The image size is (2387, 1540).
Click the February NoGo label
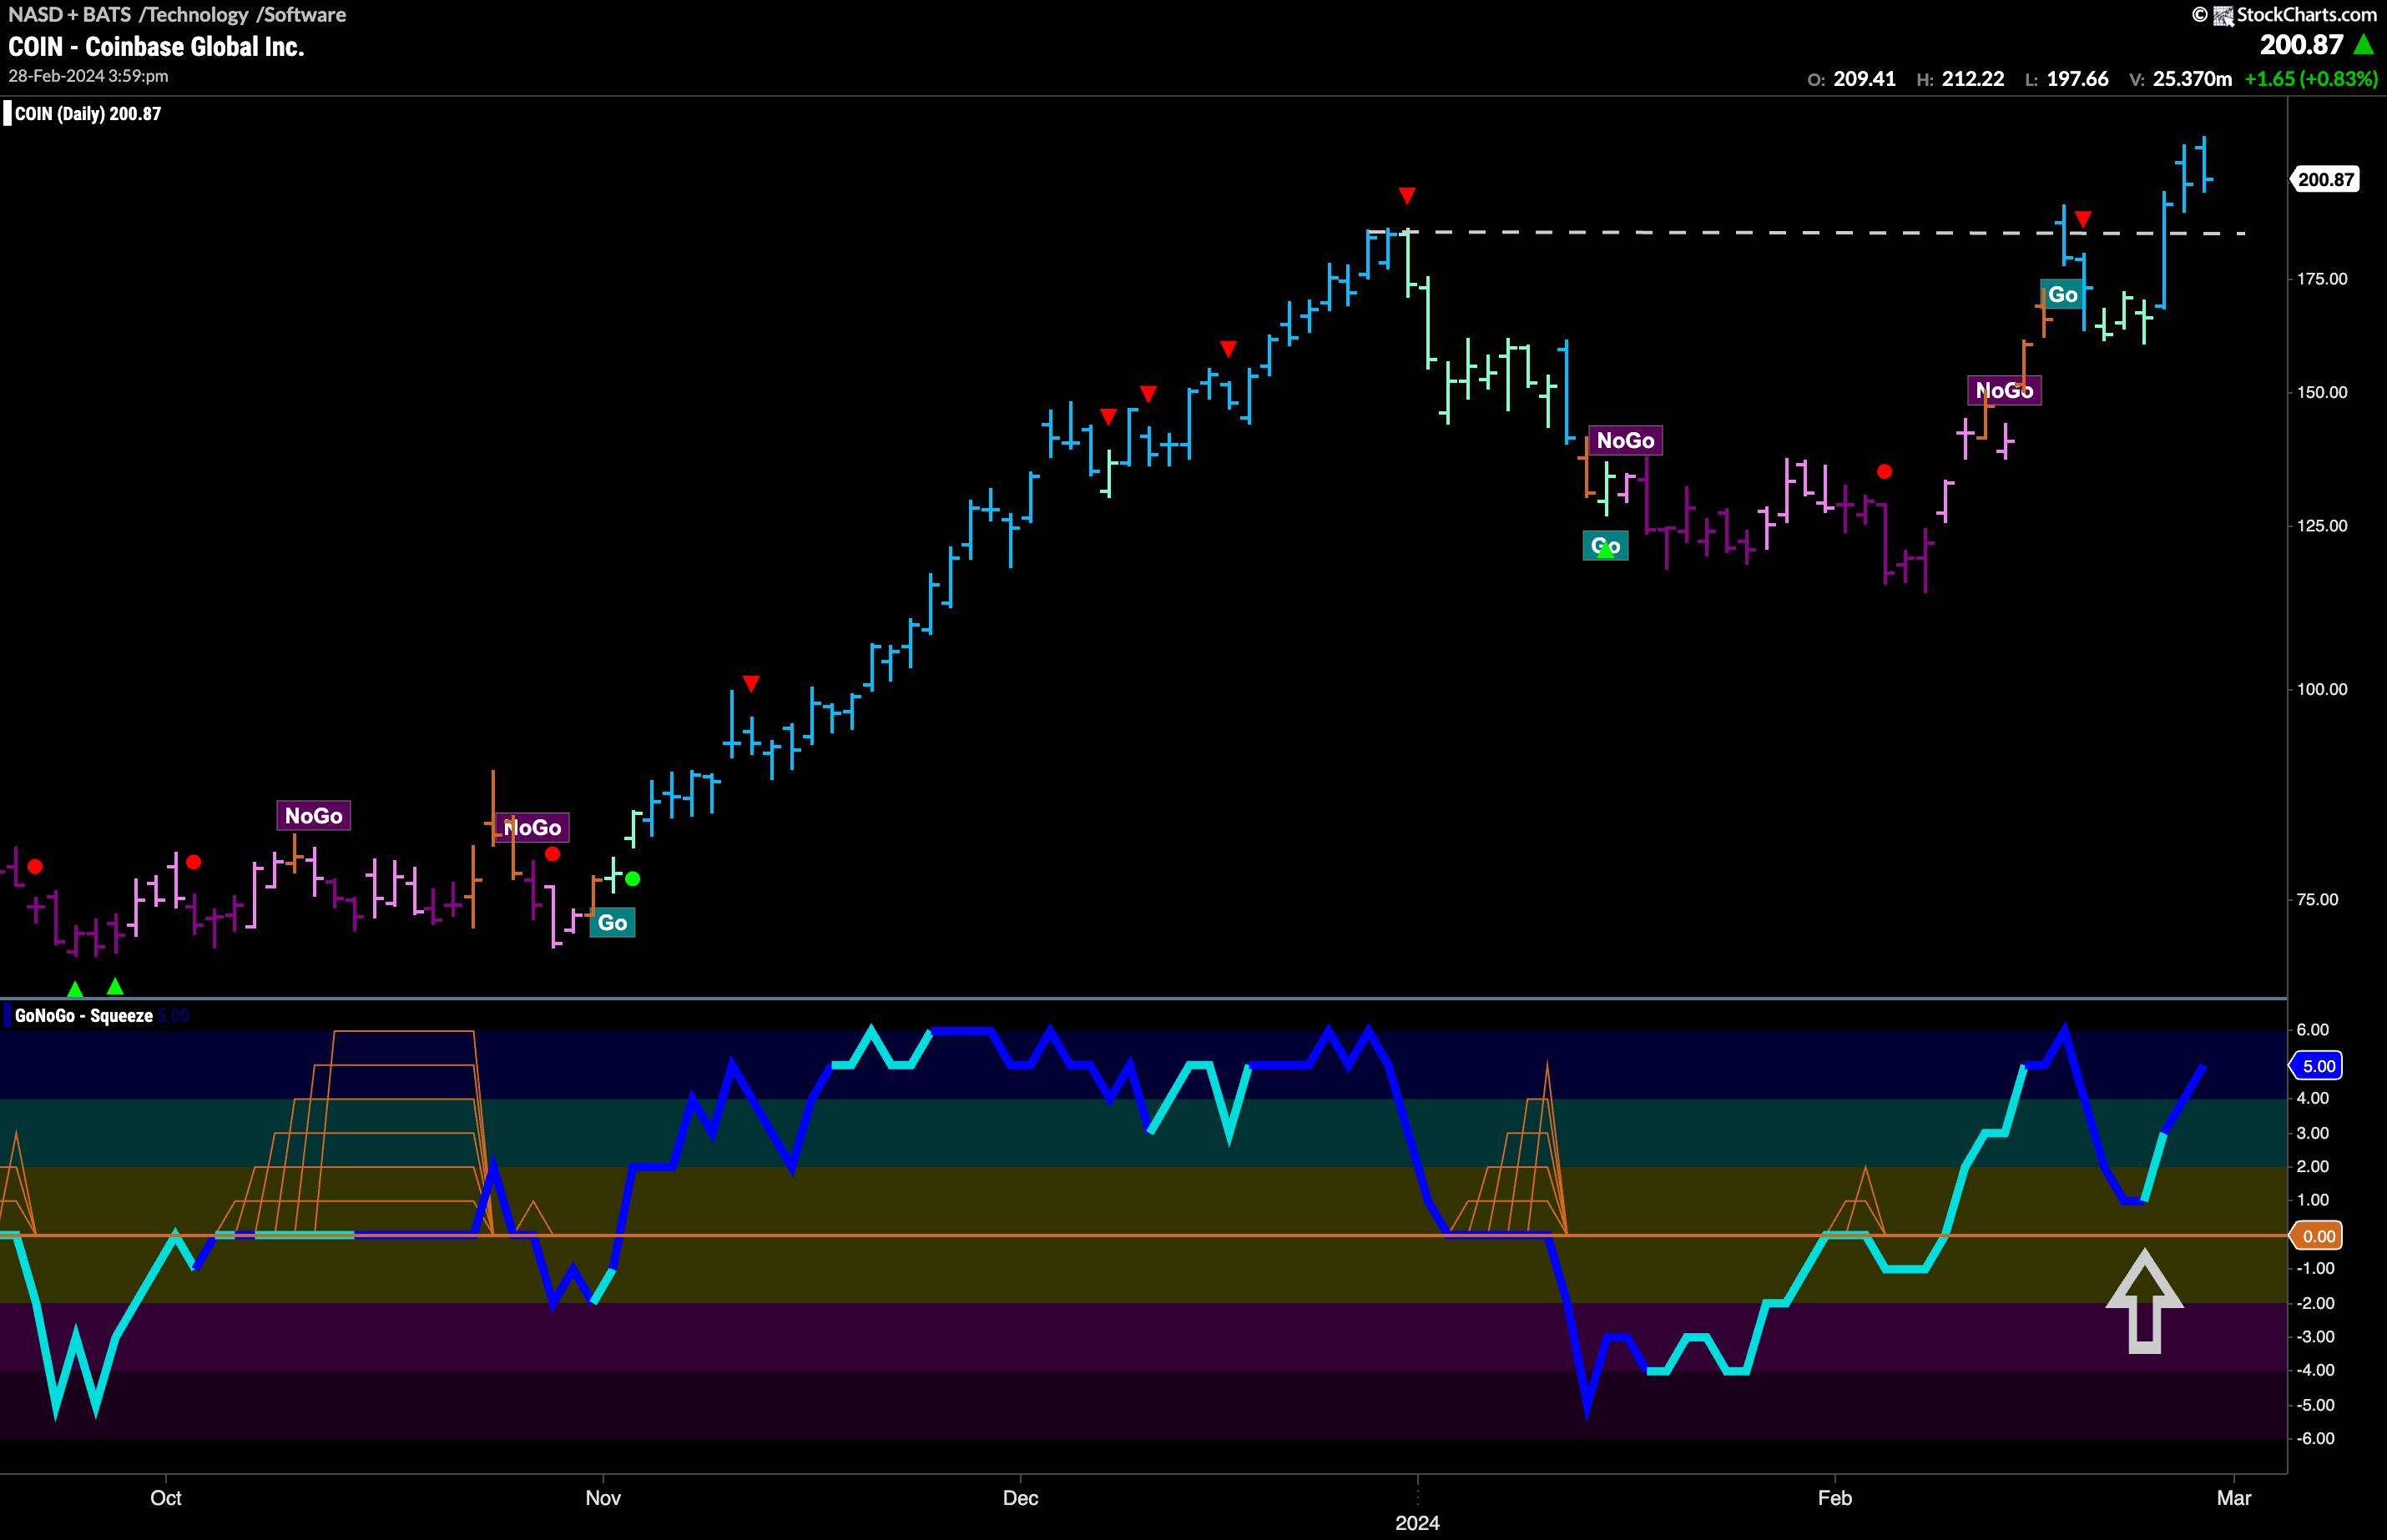click(2005, 391)
